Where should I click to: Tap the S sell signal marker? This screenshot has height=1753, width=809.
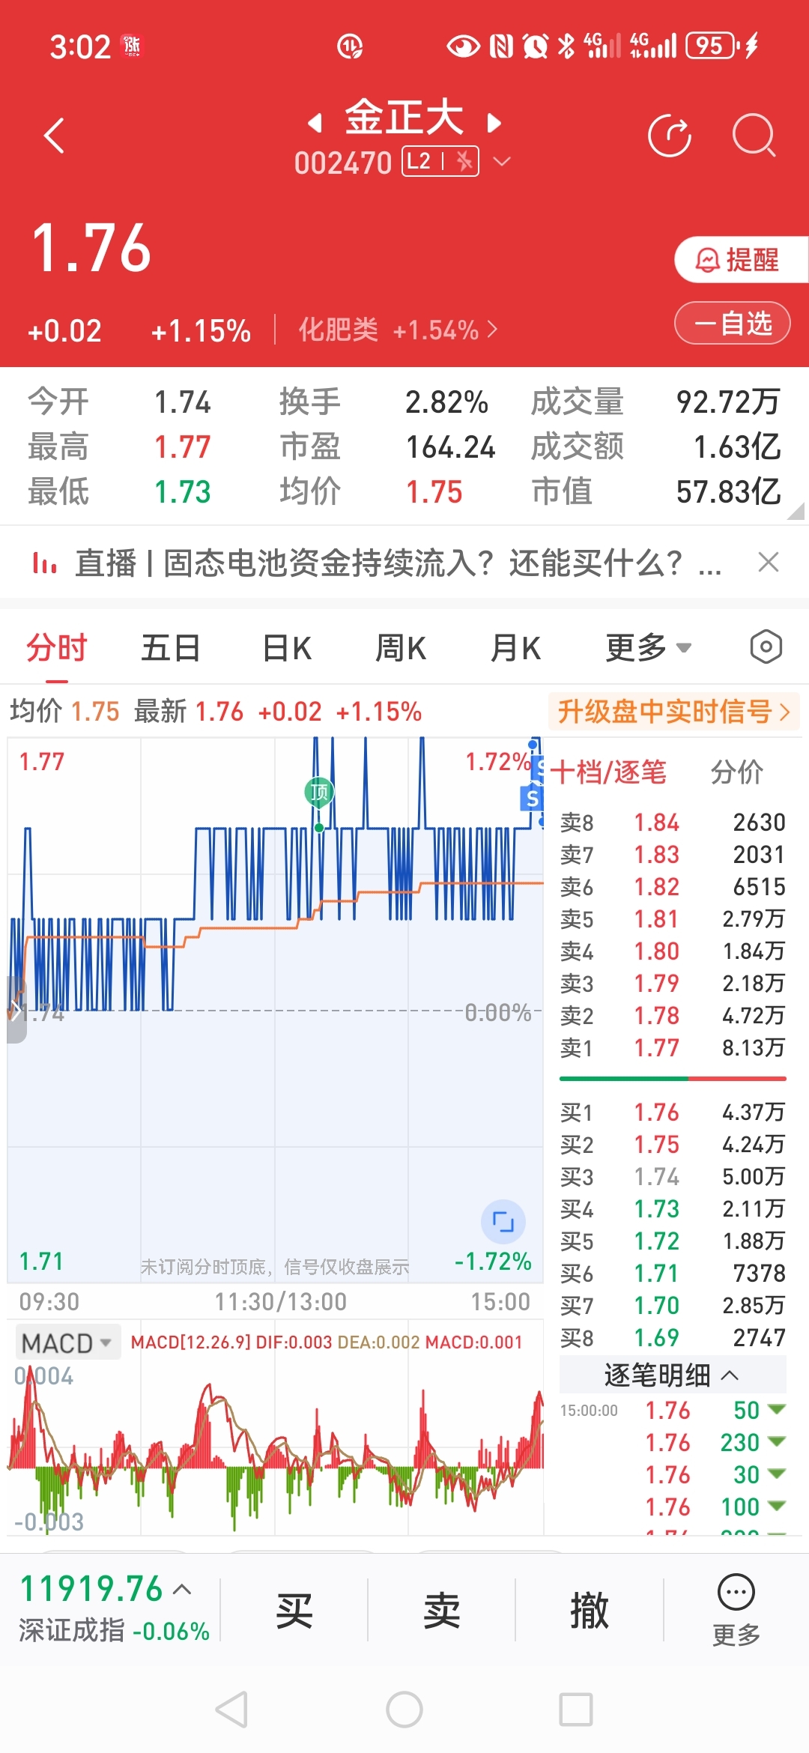(532, 799)
